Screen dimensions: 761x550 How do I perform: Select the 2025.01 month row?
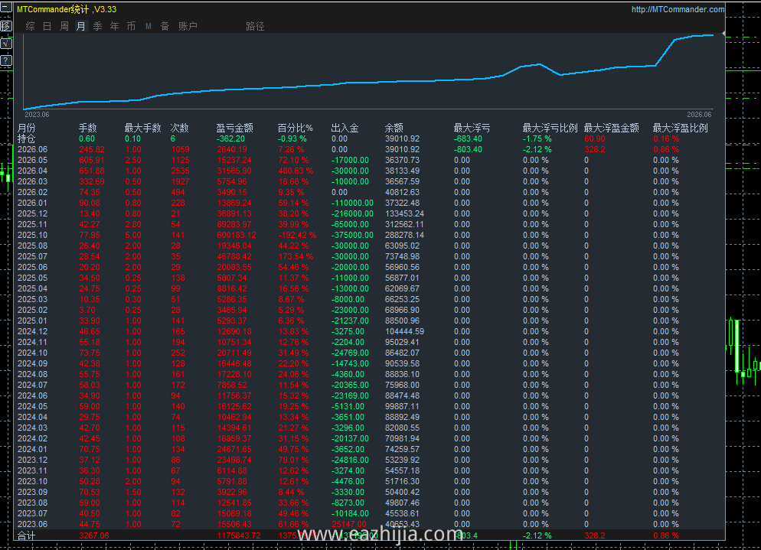coord(32,321)
